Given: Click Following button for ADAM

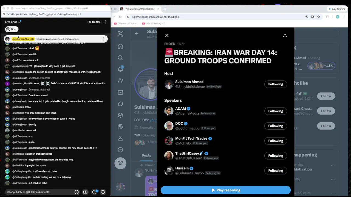Looking at the screenshot, I should point(276,111).
